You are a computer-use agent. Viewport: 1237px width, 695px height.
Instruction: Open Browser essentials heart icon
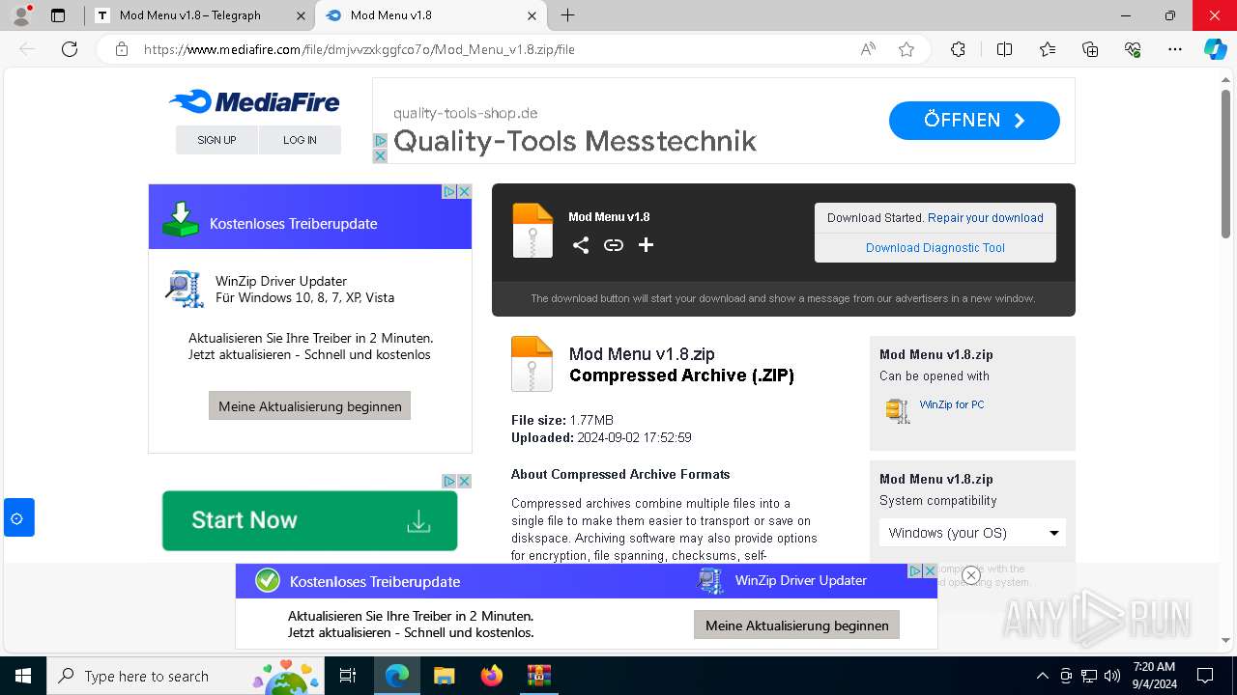point(1133,49)
